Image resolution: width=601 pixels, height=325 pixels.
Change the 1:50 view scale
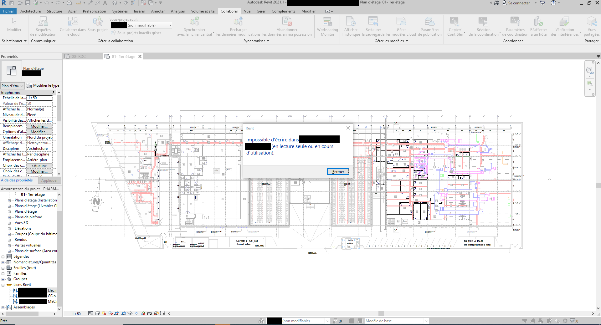(76, 314)
